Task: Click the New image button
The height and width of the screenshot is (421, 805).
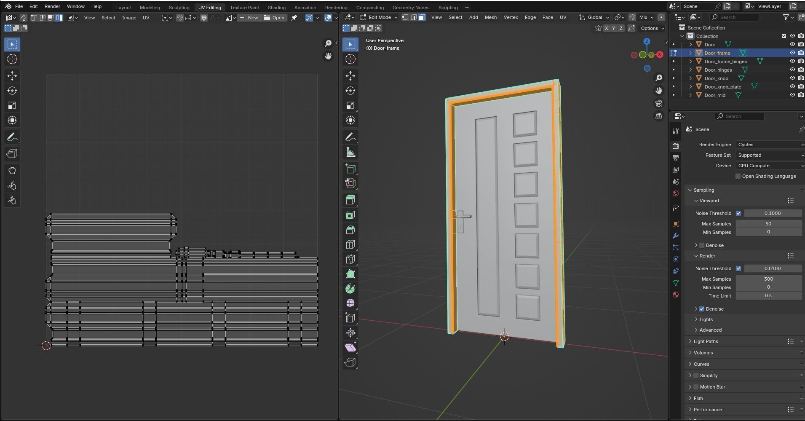Action: (x=249, y=18)
